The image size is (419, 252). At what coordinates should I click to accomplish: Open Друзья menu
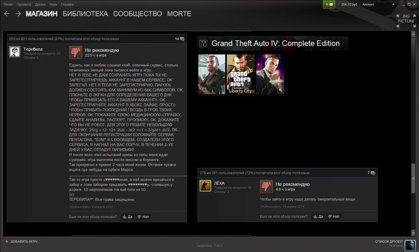(x=40, y=4)
